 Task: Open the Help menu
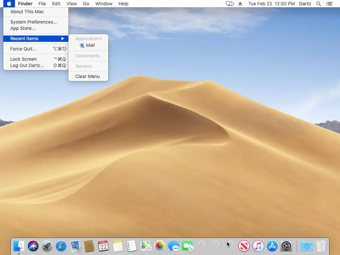[x=124, y=4]
